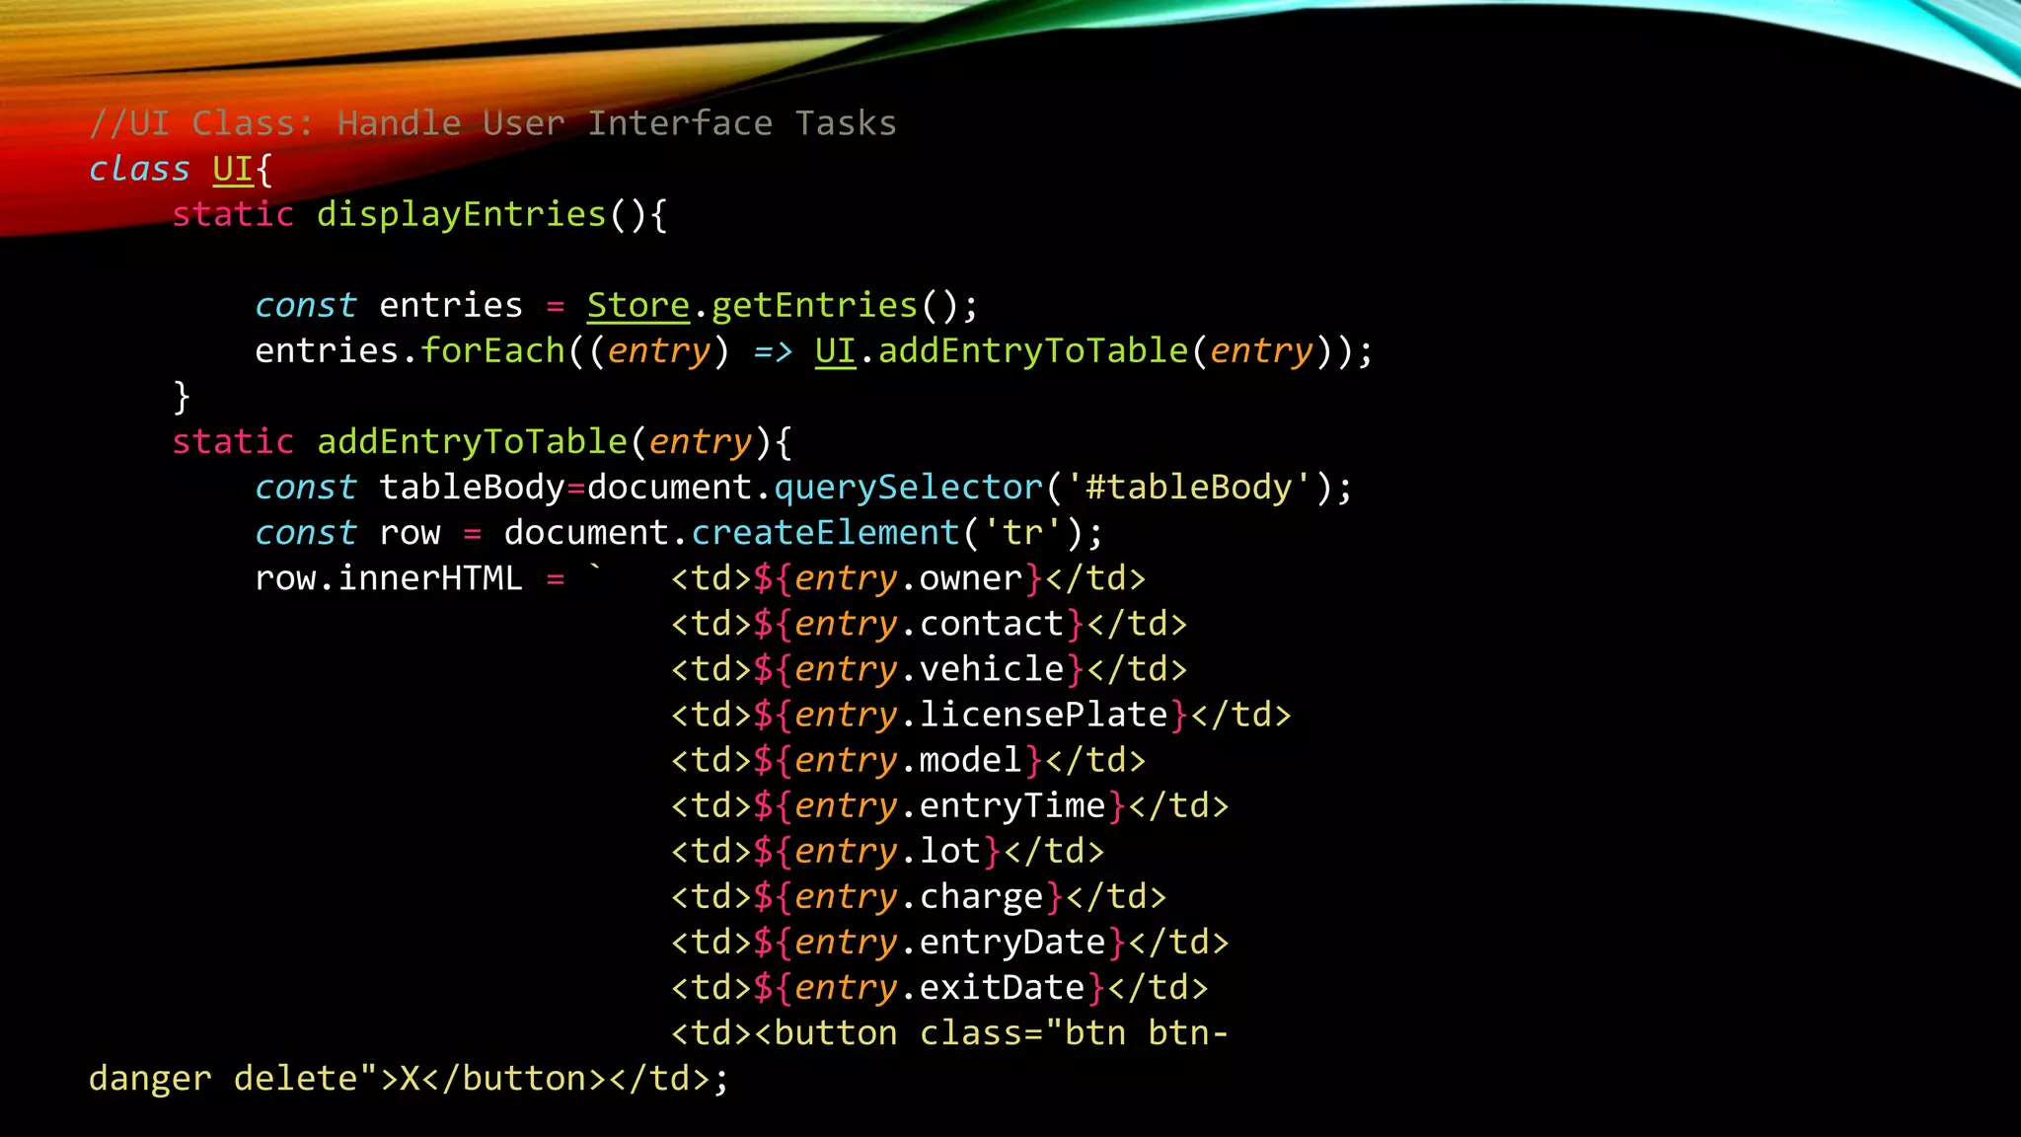Click the line containing entry.entryDate
Screen dimensions: 2021x1137
949,942
